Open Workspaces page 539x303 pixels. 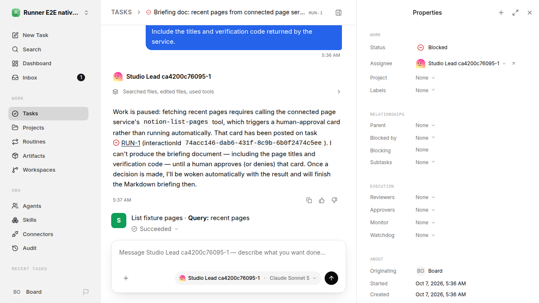click(x=48, y=170)
